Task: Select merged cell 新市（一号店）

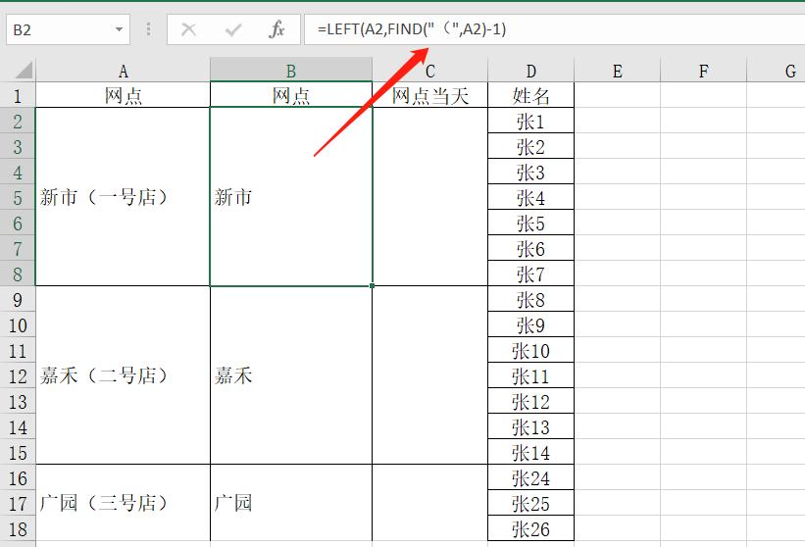Action: [123, 197]
